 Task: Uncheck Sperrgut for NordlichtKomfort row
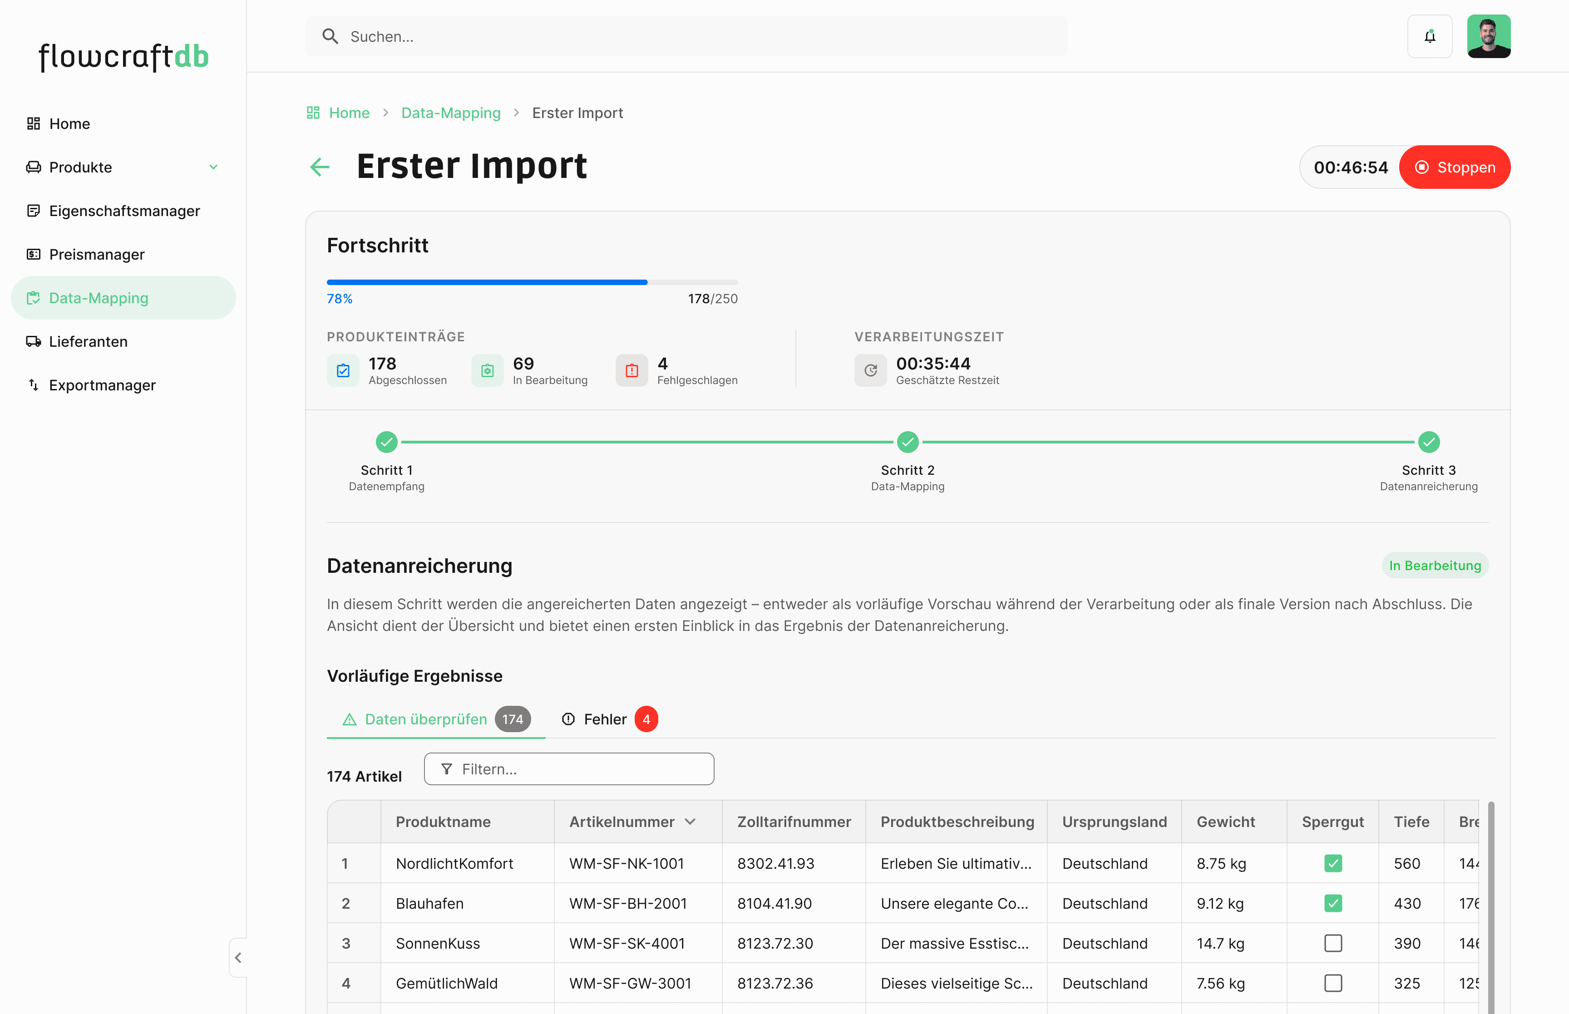pyautogui.click(x=1332, y=863)
